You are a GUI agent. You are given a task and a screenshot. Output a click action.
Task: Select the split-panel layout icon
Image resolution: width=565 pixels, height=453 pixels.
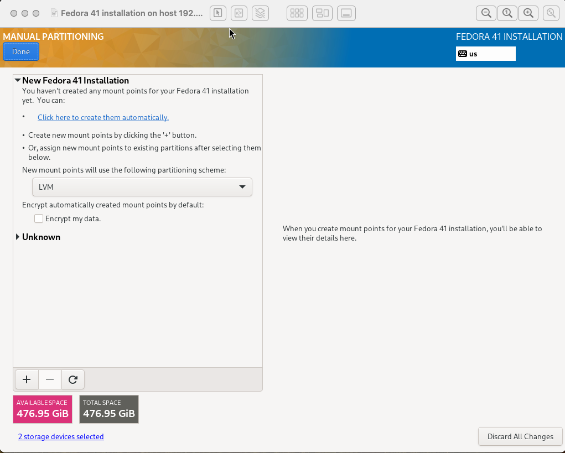(322, 13)
